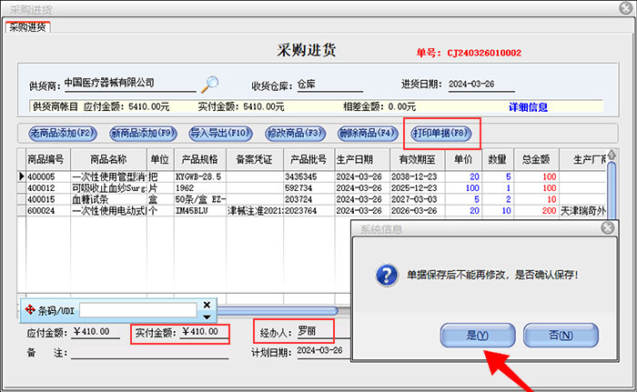Click the supplier search magnifier icon

210,85
